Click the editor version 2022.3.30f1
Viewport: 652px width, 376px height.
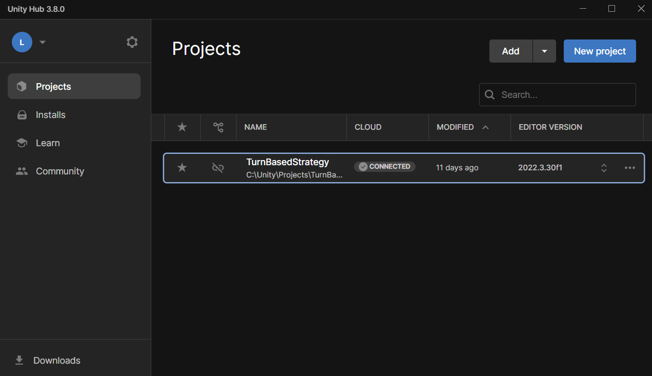(540, 168)
